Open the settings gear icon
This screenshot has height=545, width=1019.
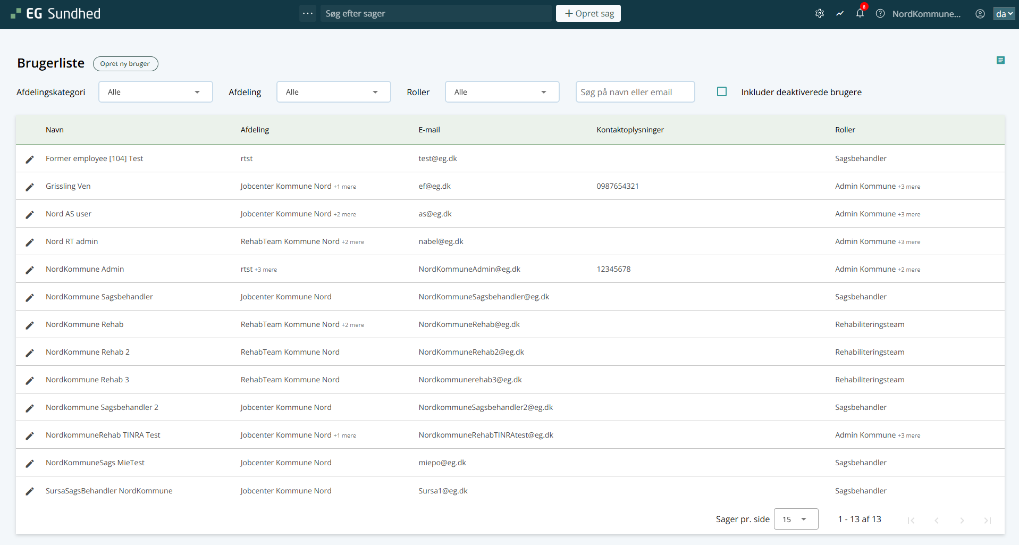click(x=819, y=14)
